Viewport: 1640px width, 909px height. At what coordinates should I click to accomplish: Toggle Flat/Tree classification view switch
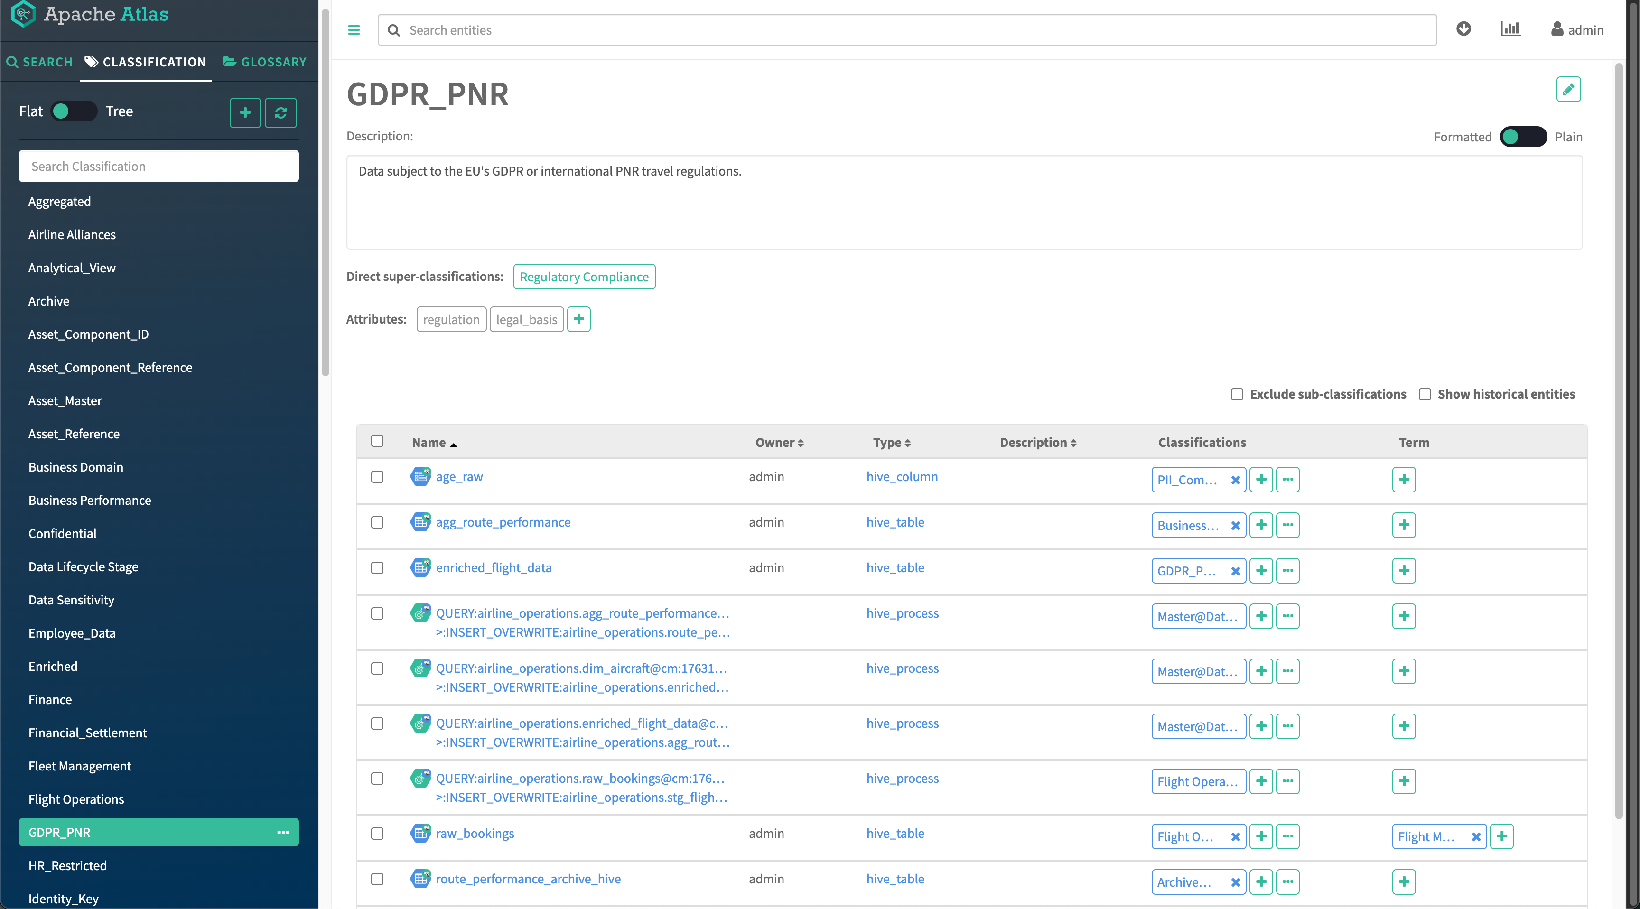(74, 111)
